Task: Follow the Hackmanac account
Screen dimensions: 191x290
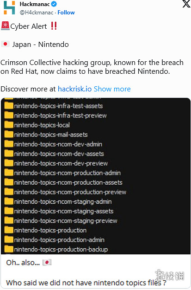Action: point(66,13)
